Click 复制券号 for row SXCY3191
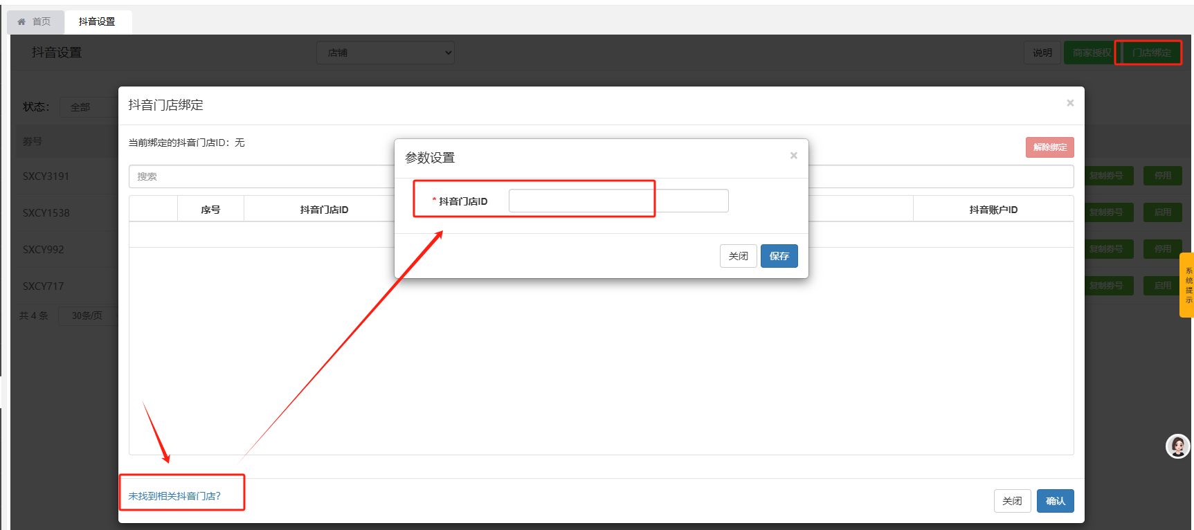Viewport: 1194px width, 530px height. click(x=1109, y=176)
